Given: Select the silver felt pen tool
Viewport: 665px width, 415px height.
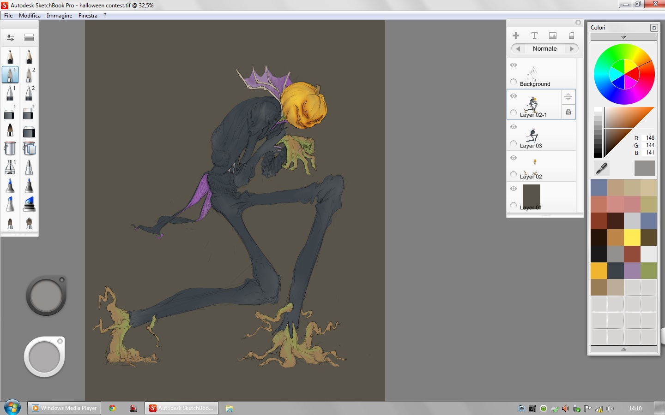Looking at the screenshot, I should [29, 167].
